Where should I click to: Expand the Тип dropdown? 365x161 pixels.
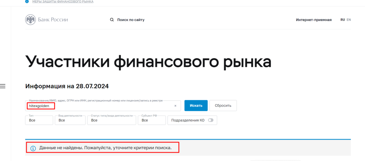[39, 120]
